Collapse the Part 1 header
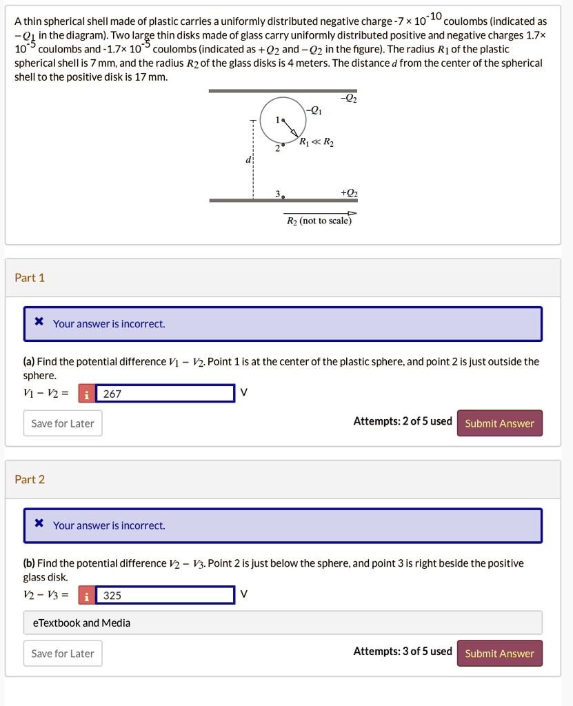Image resolution: width=573 pixels, height=706 pixels. coord(283,278)
